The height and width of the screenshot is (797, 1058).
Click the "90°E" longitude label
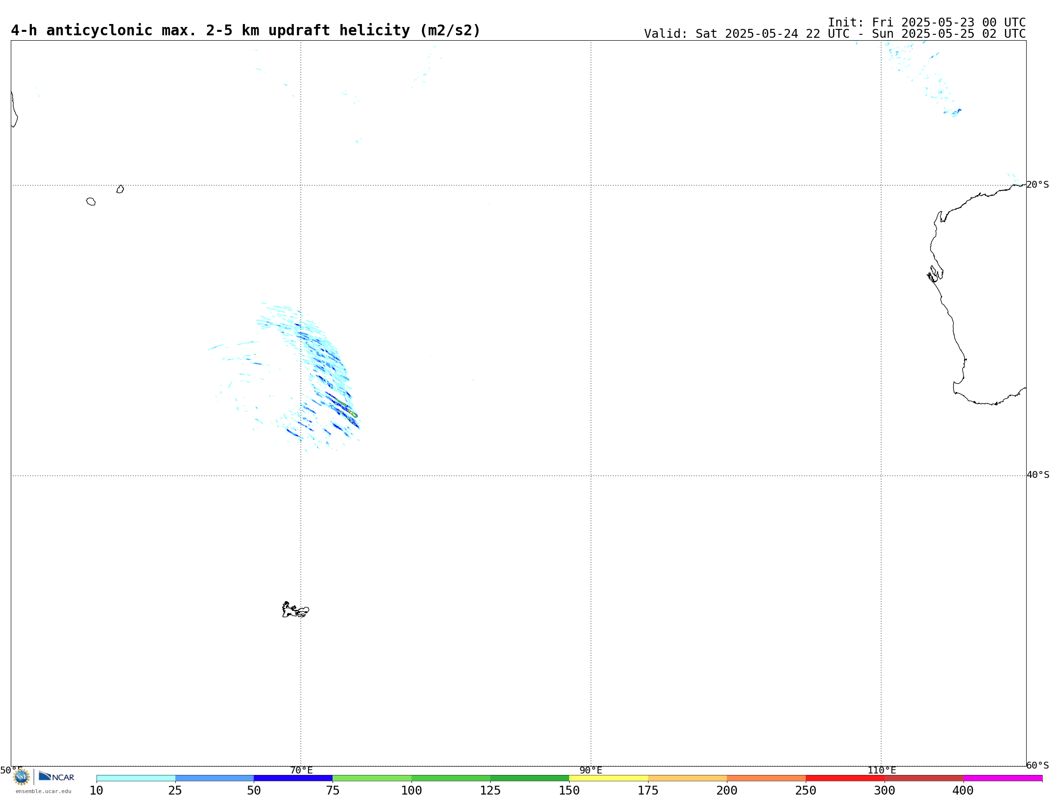591,770
